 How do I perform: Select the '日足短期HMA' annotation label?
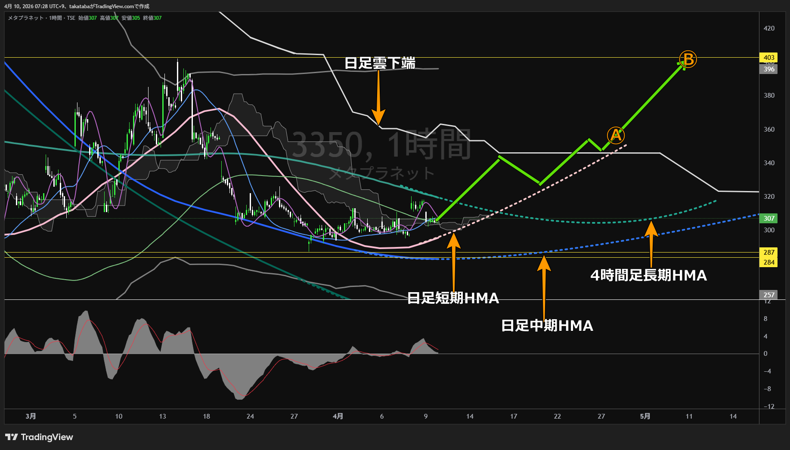[453, 298]
